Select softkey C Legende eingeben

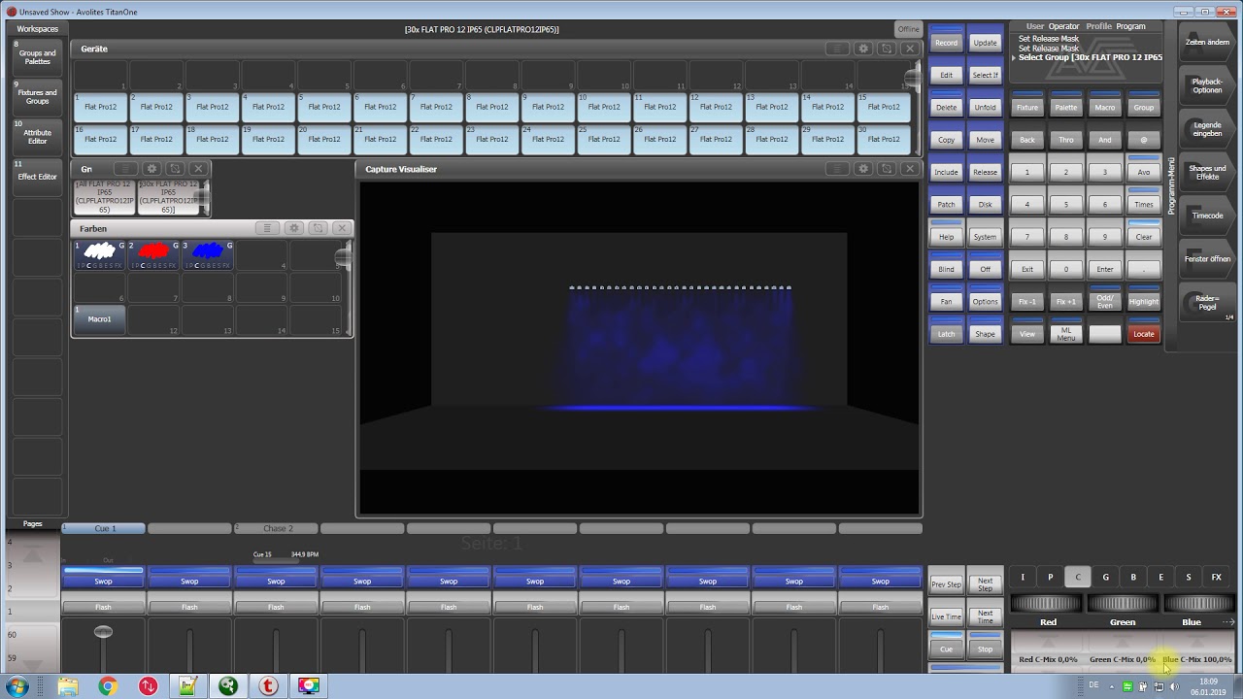1207,128
